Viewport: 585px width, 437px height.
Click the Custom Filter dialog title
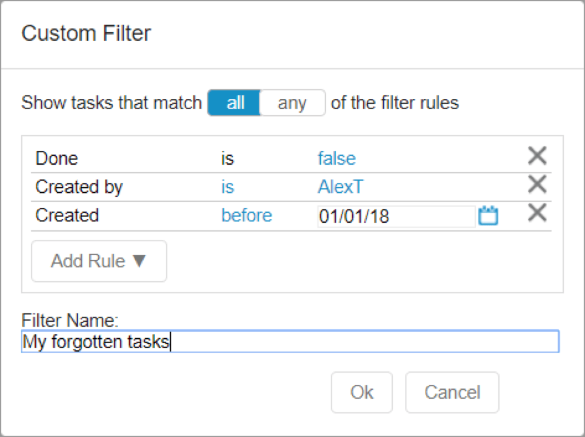click(86, 33)
